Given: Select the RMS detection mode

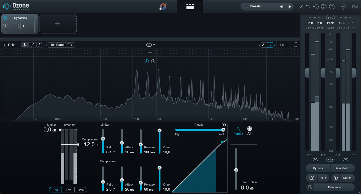Looking at the screenshot, I should tap(81, 190).
